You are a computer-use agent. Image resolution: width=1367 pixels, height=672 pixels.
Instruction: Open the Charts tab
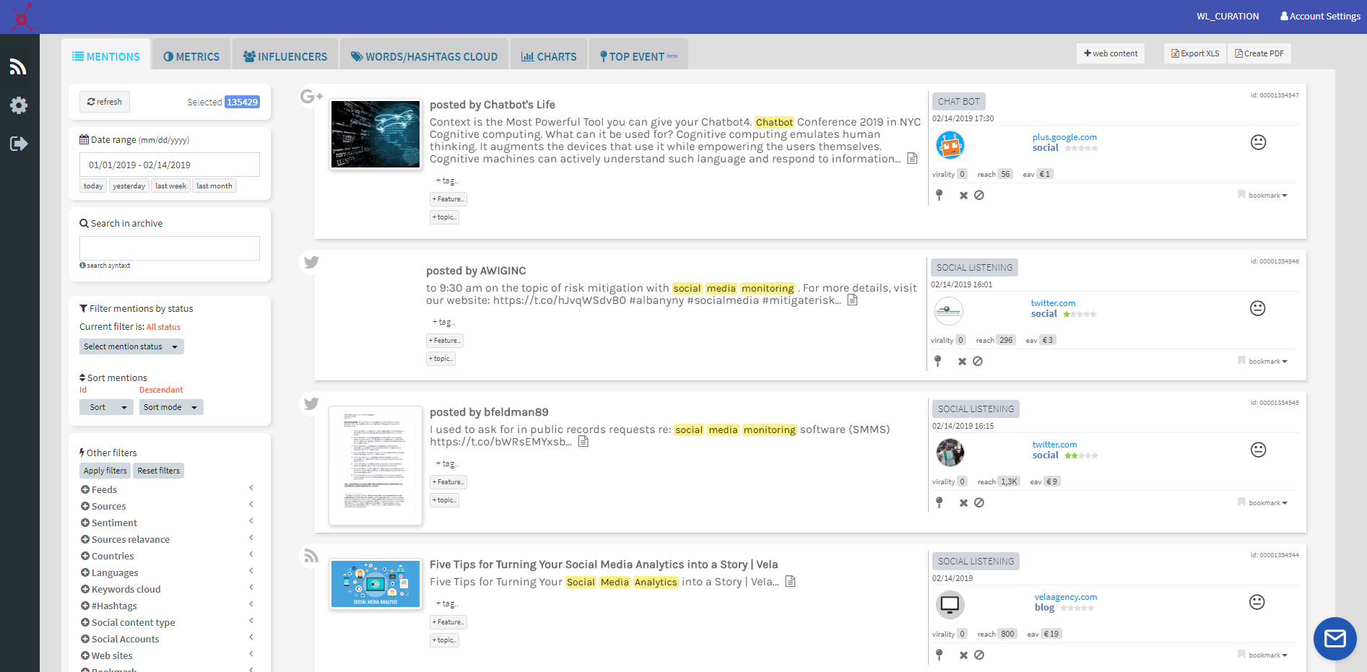click(549, 56)
